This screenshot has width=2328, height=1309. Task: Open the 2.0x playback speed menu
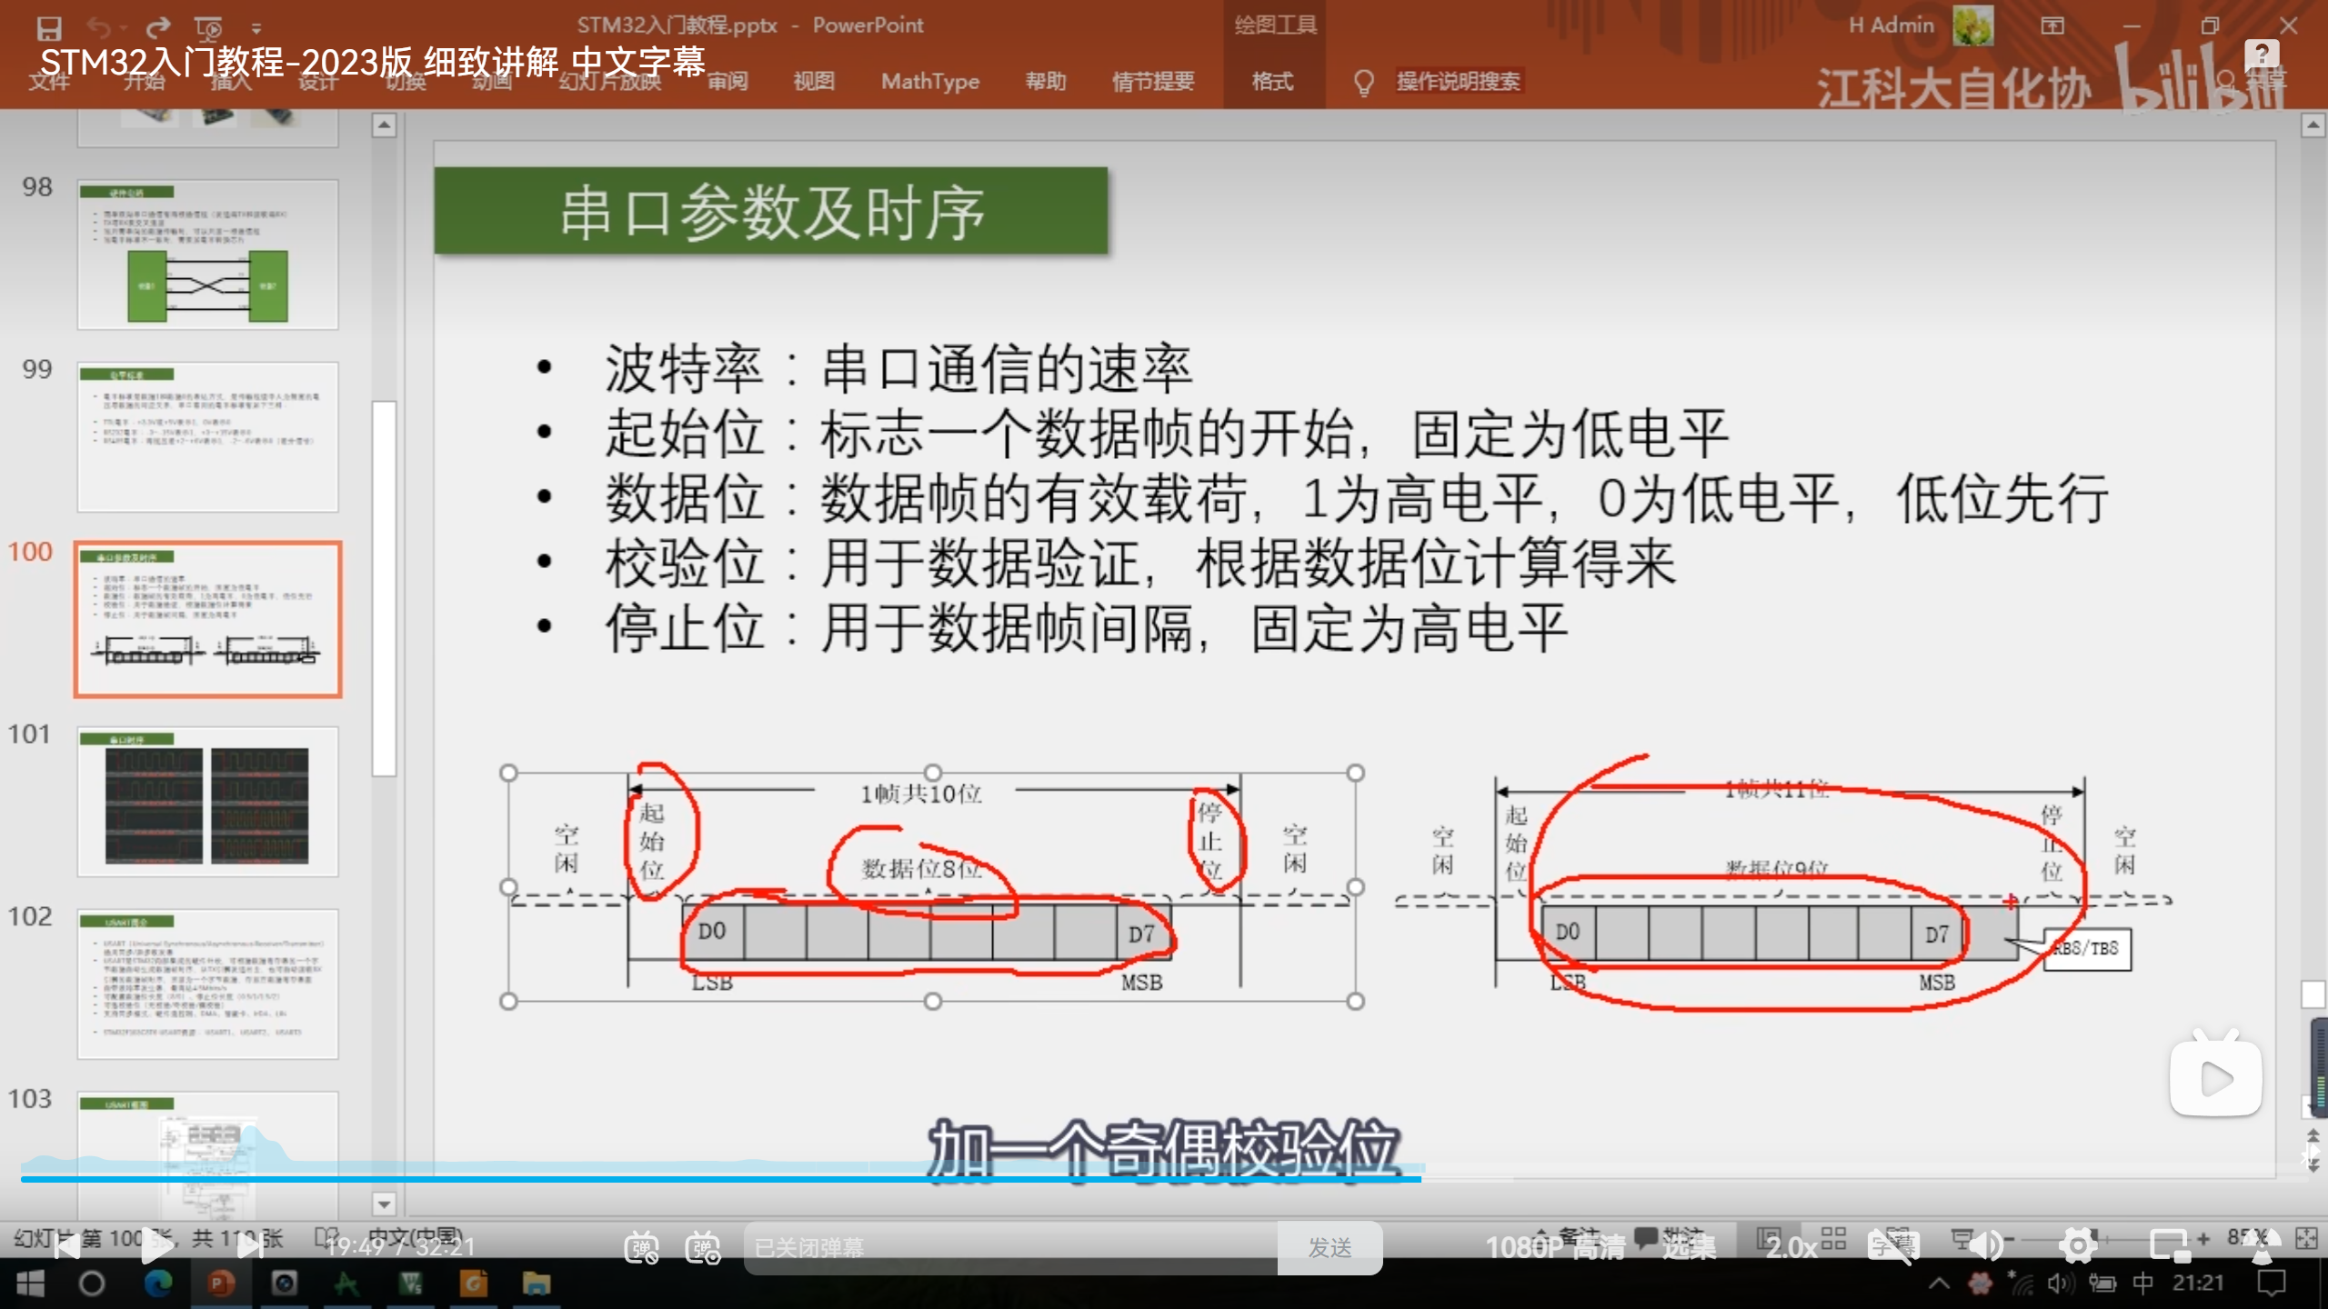click(x=1791, y=1247)
